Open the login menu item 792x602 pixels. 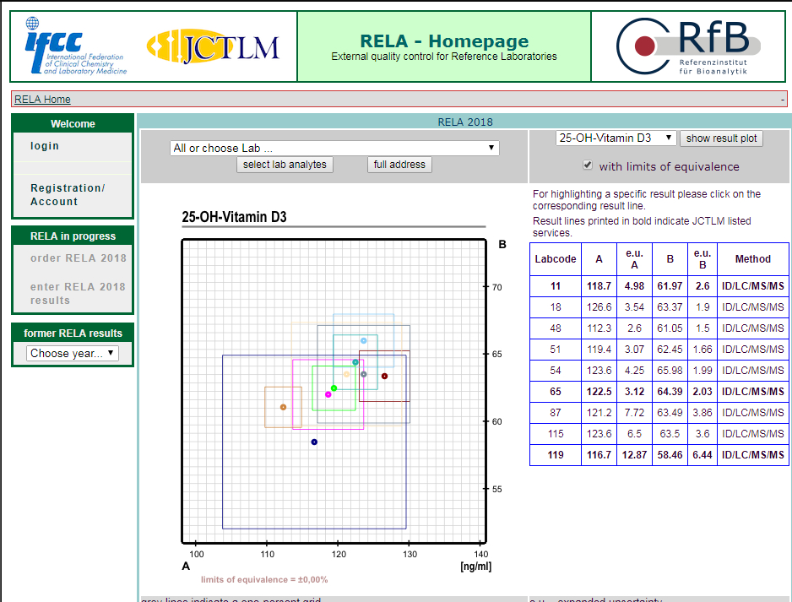click(45, 146)
